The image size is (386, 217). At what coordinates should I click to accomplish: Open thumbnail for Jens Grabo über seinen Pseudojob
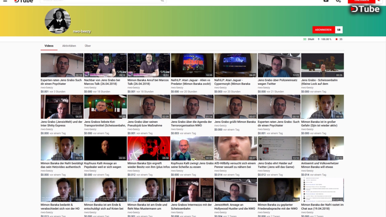pyautogui.click(x=149, y=107)
